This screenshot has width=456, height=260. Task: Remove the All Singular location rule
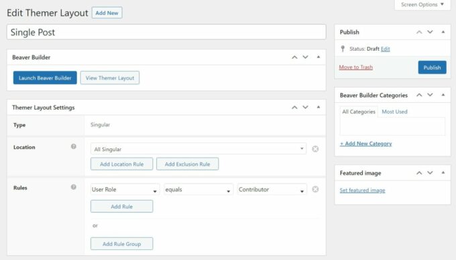[315, 149]
